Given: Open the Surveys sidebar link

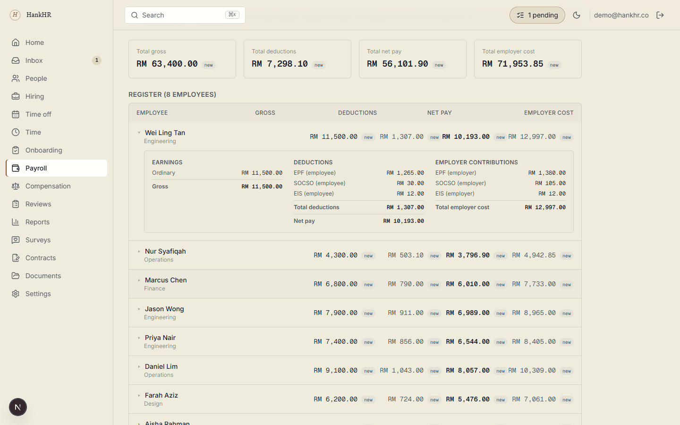Looking at the screenshot, I should click(x=57, y=240).
